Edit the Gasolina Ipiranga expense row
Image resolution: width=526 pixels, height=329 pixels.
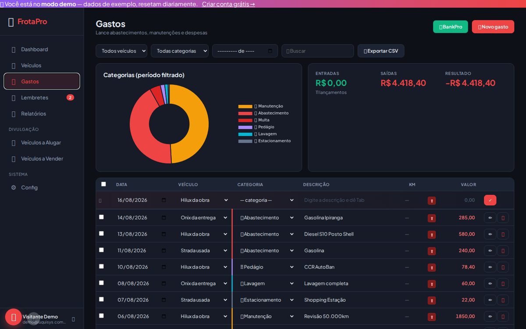490,218
